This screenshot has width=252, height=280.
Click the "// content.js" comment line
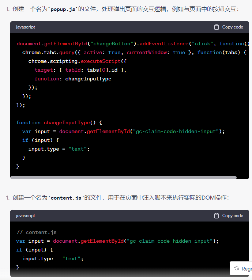(x=37, y=232)
